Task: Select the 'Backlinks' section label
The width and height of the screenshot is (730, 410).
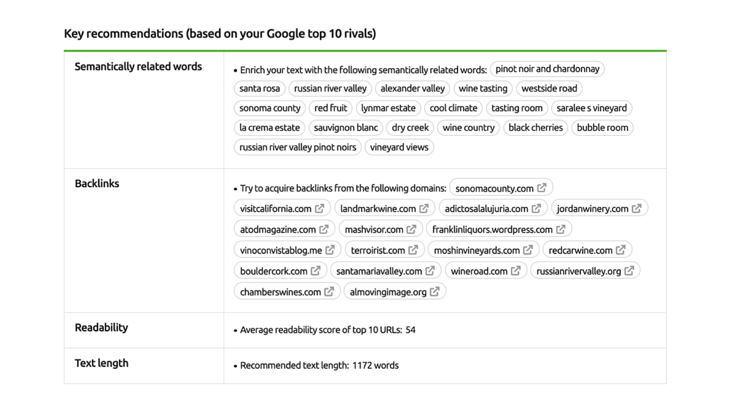Action: tap(97, 183)
